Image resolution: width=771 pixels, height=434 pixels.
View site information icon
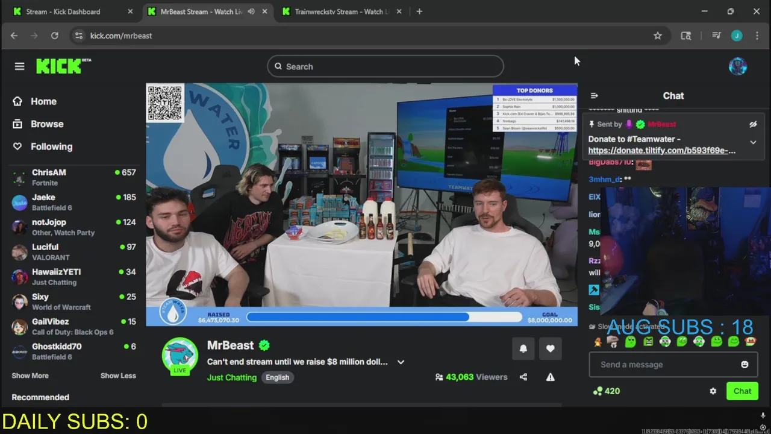(78, 36)
